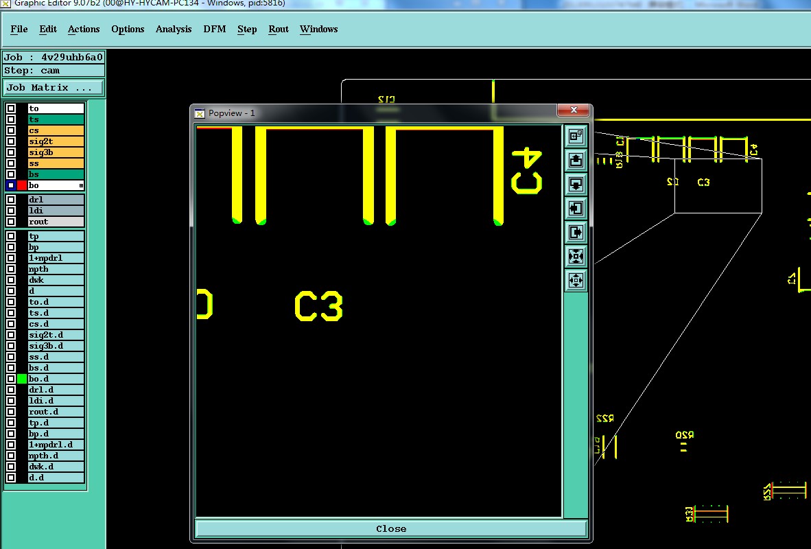Tick the checkbox beside the sig2t layer
This screenshot has height=549, width=811.
11,141
